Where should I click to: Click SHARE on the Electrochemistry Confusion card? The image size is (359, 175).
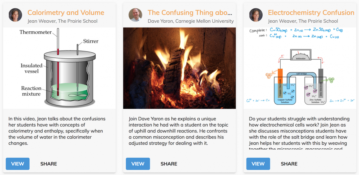[289, 164]
